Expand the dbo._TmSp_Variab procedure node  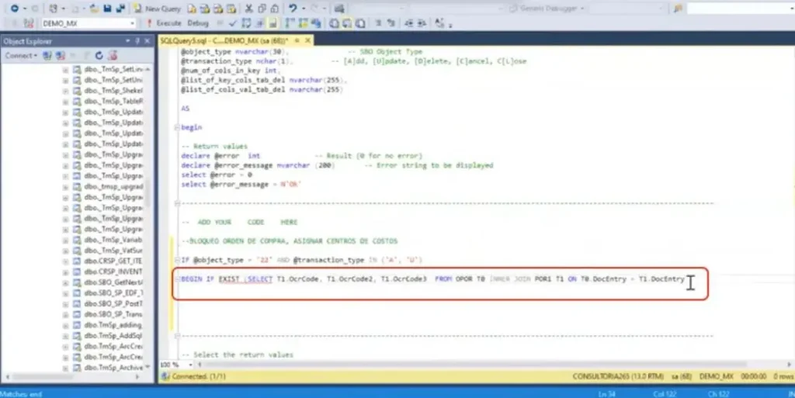click(x=65, y=240)
